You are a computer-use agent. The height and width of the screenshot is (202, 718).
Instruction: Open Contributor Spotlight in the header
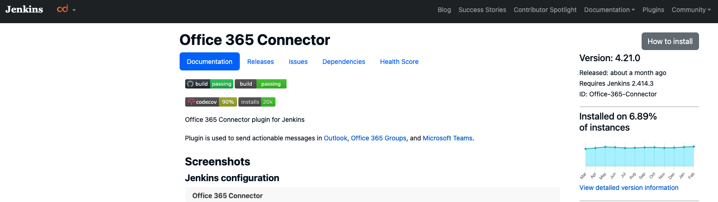coord(545,10)
